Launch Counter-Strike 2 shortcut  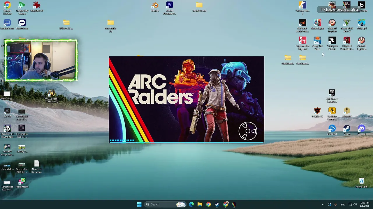pyautogui.click(x=302, y=8)
